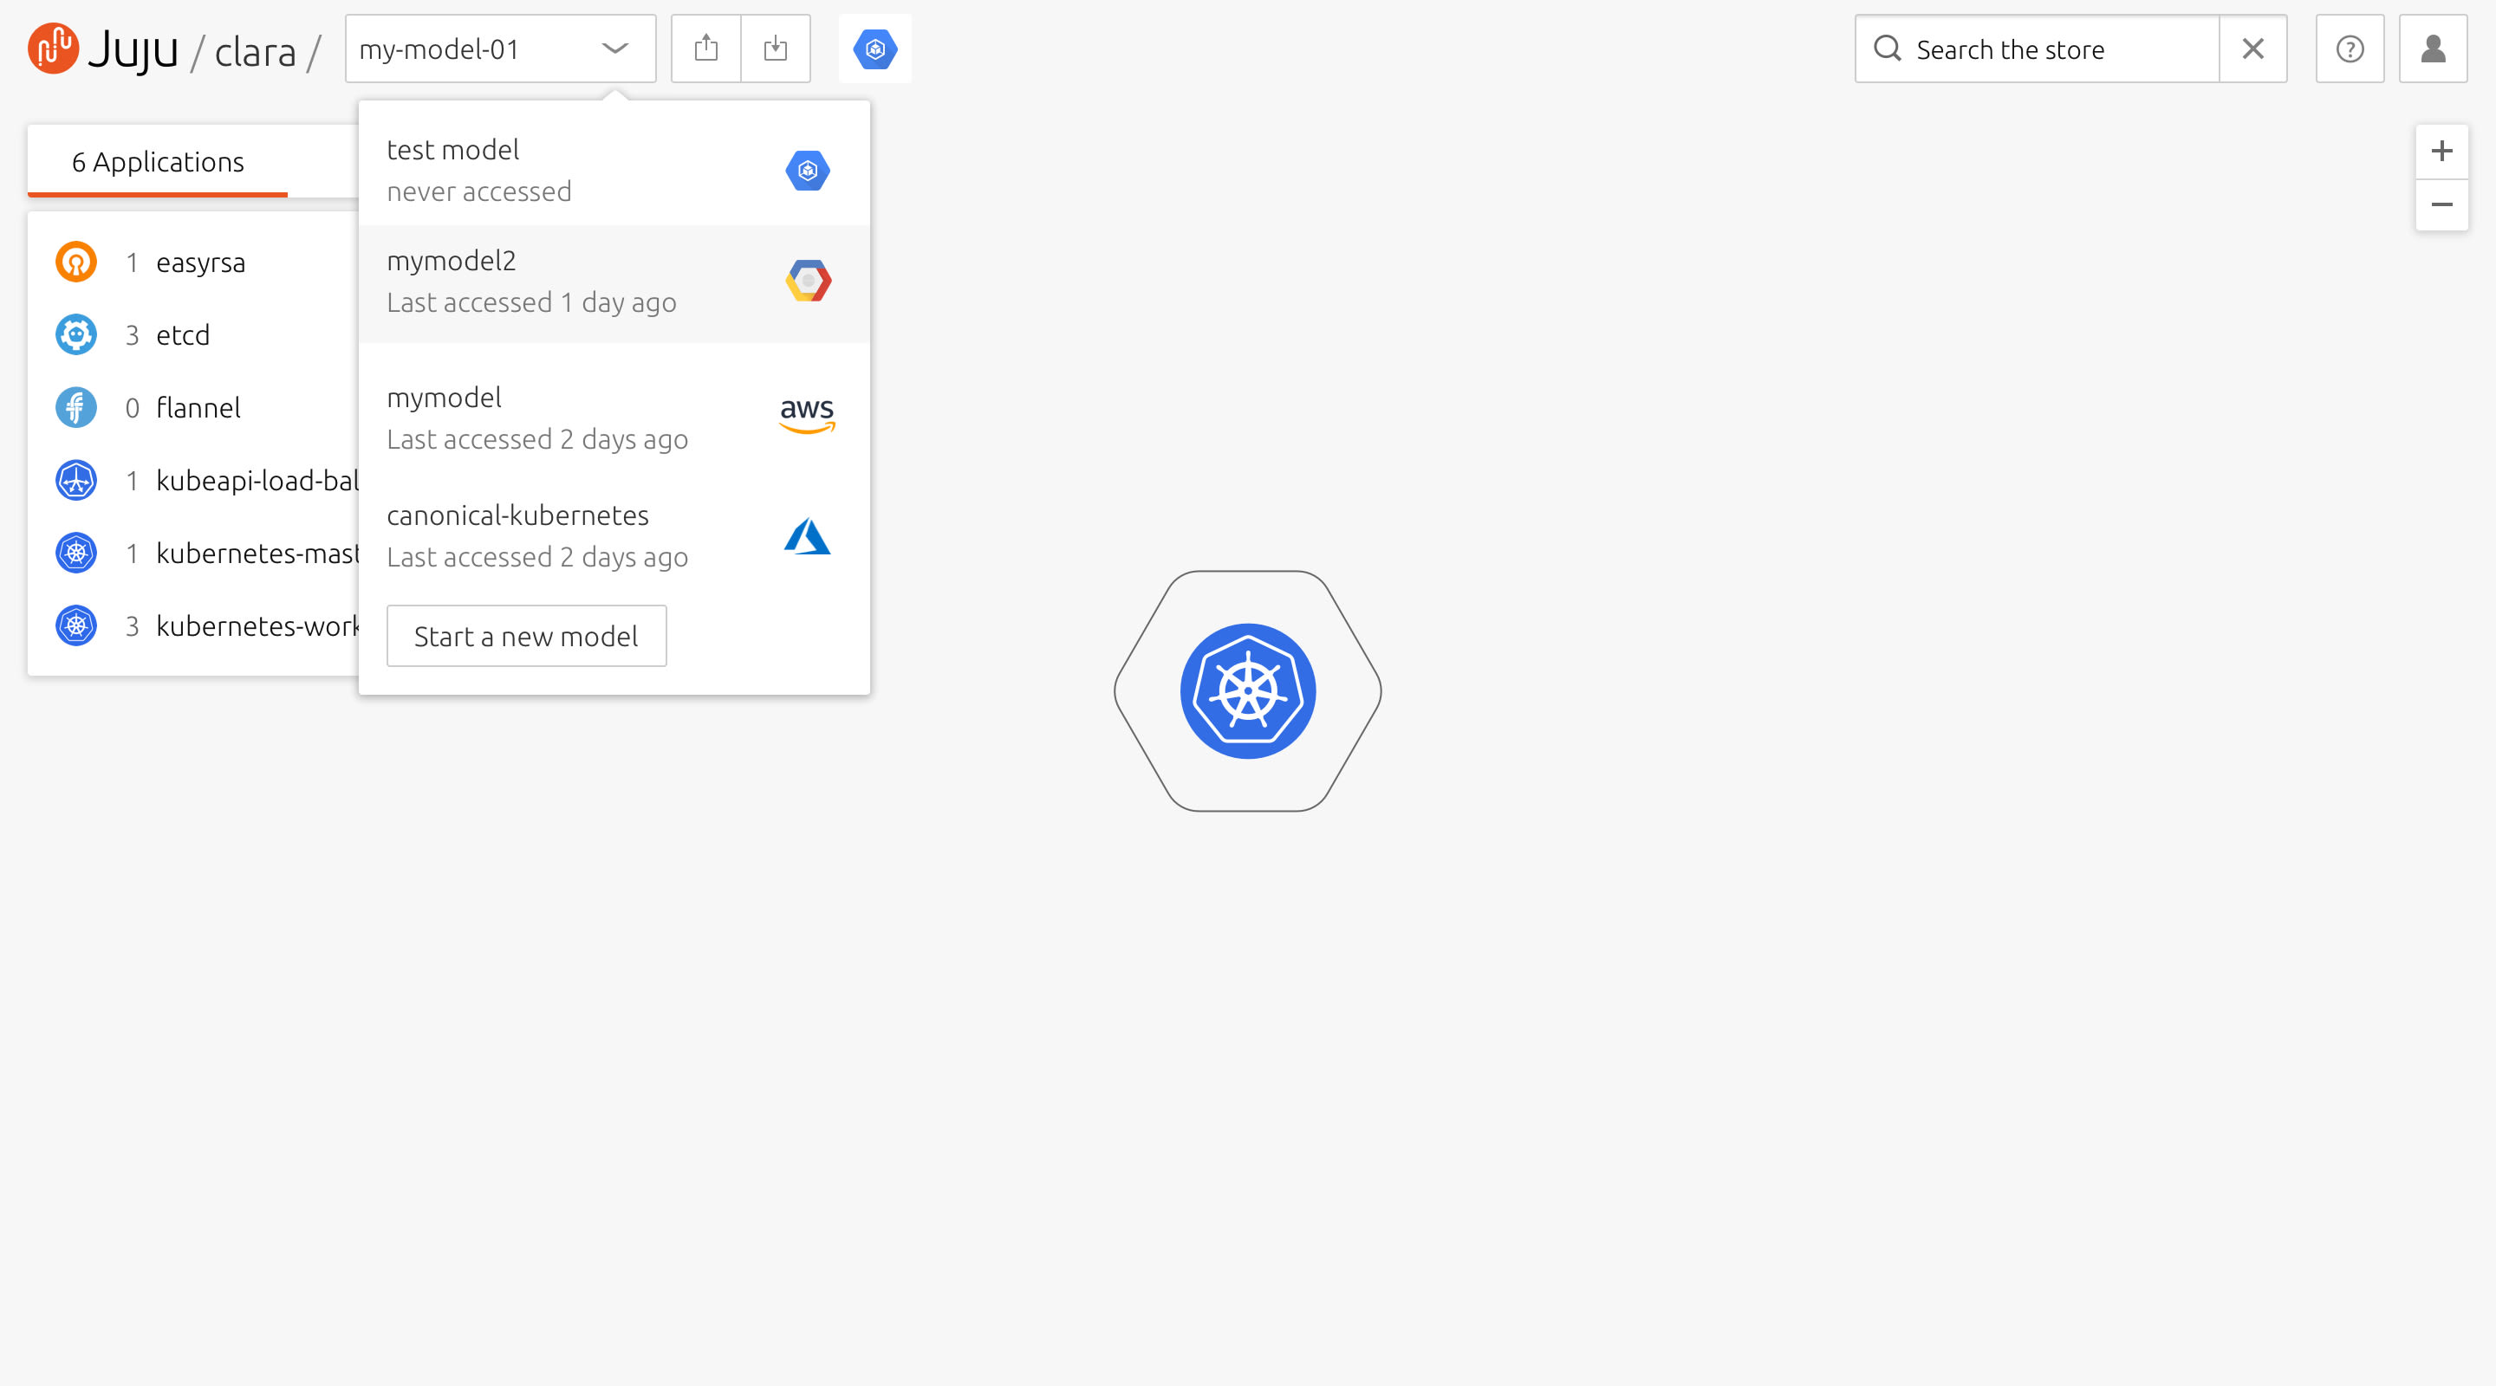Image resolution: width=2496 pixels, height=1386 pixels.
Task: Select the Kubernetes hexagon on canvas
Action: pos(1248,690)
